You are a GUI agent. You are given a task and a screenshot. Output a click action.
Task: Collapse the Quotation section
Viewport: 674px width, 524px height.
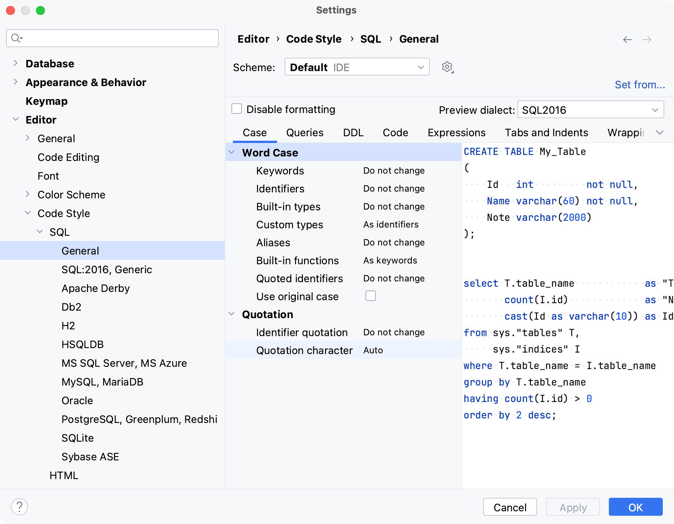click(231, 314)
